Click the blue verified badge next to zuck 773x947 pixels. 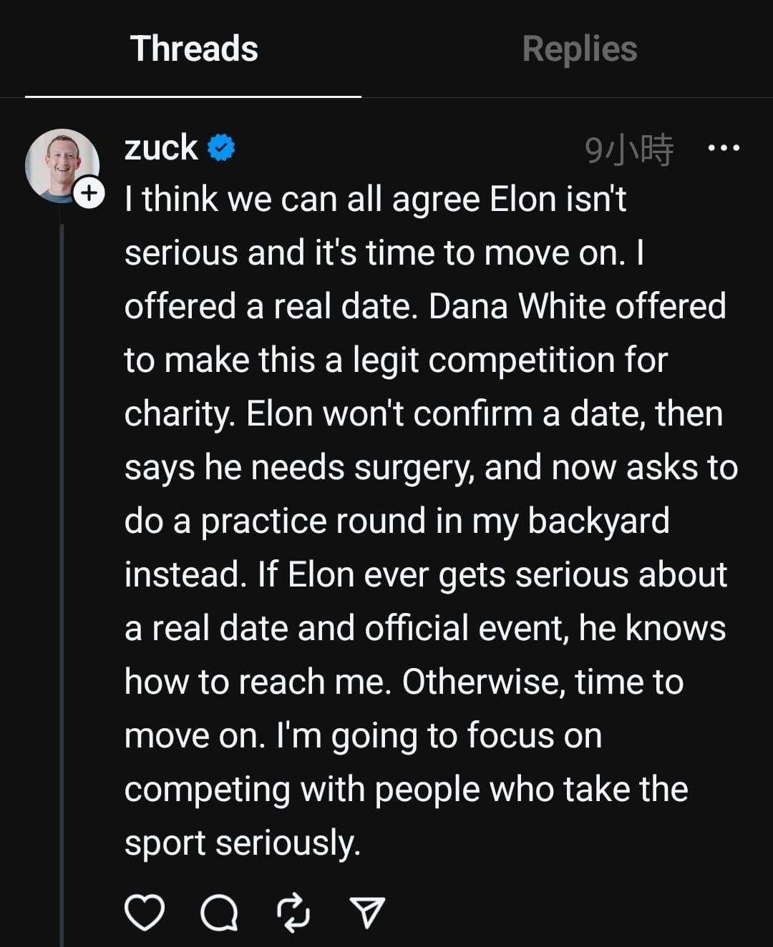point(221,148)
